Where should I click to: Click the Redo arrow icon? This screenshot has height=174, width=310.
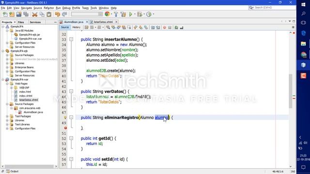coord(64,14)
